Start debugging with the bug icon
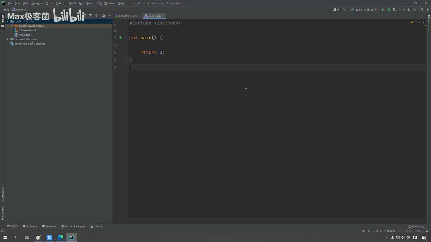The width and height of the screenshot is (431, 242). point(389,10)
